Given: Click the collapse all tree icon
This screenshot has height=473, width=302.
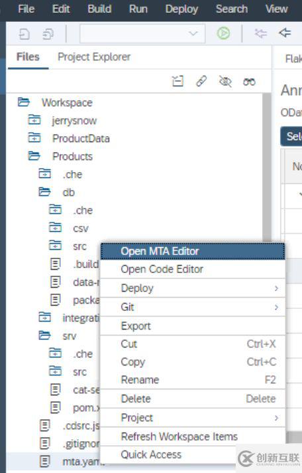Looking at the screenshot, I should 177,81.
